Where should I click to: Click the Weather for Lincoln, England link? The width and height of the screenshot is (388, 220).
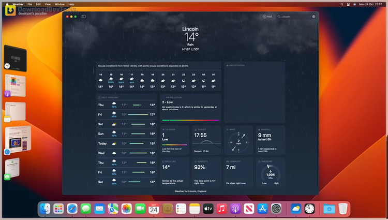[x=190, y=191]
